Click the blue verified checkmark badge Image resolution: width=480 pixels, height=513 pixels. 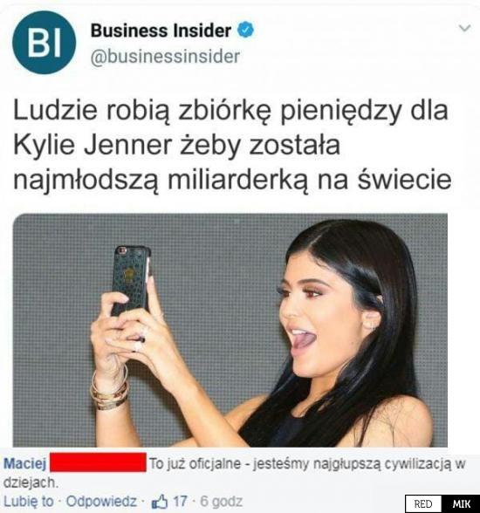(x=245, y=30)
